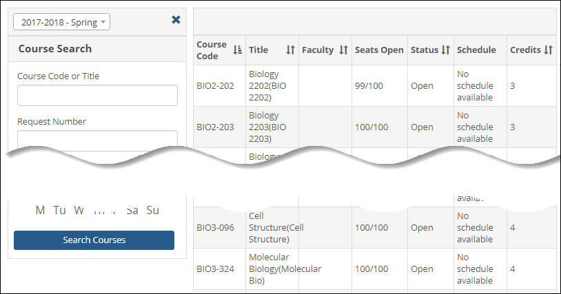Sort the Status column using arrows icon
The image size is (561, 294).
[445, 50]
